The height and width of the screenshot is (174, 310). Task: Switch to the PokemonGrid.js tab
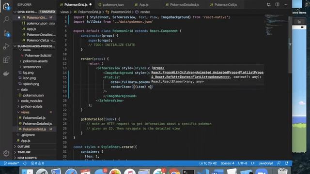pyautogui.click(x=76, y=4)
